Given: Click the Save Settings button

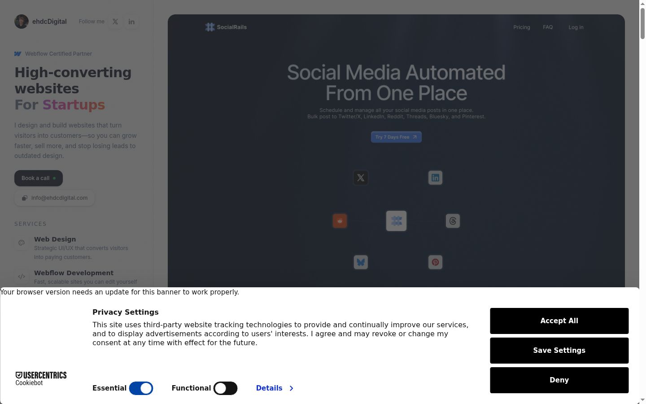Looking at the screenshot, I should coord(559,351).
